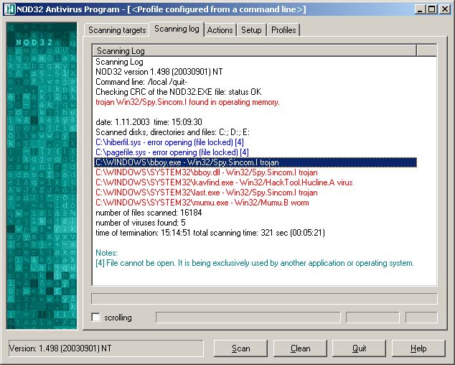Open the Scanning log tab
This screenshot has height=365, width=455.
(177, 29)
